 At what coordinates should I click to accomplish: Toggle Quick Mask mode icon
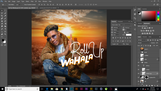pos(2,45)
